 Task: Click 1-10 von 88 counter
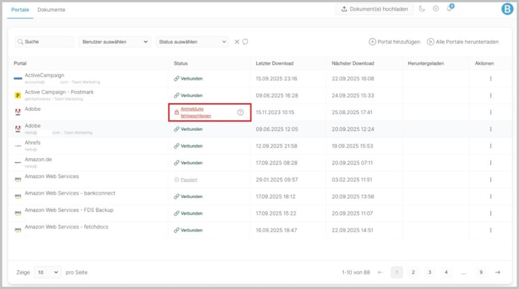pyautogui.click(x=356, y=272)
